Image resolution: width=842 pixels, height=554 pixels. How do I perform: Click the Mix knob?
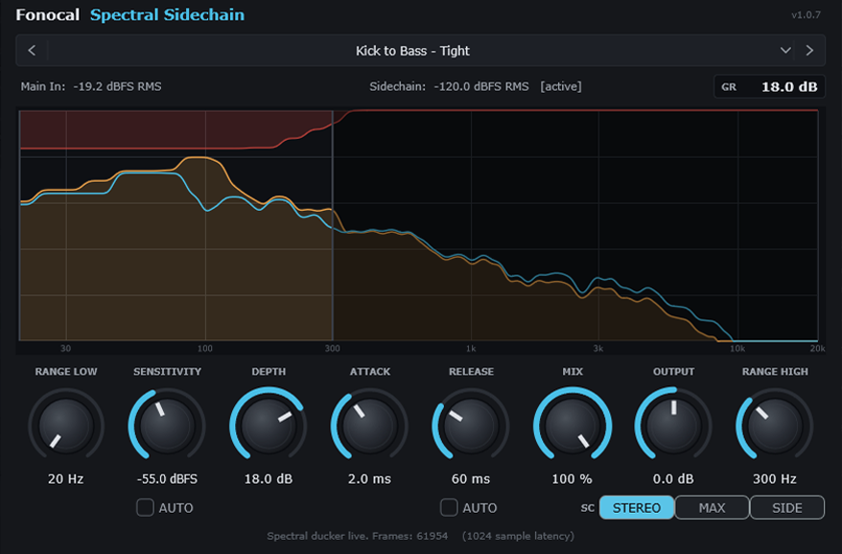pyautogui.click(x=573, y=426)
